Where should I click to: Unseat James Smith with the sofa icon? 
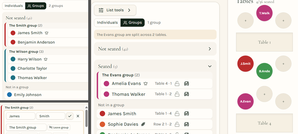[x=187, y=114]
